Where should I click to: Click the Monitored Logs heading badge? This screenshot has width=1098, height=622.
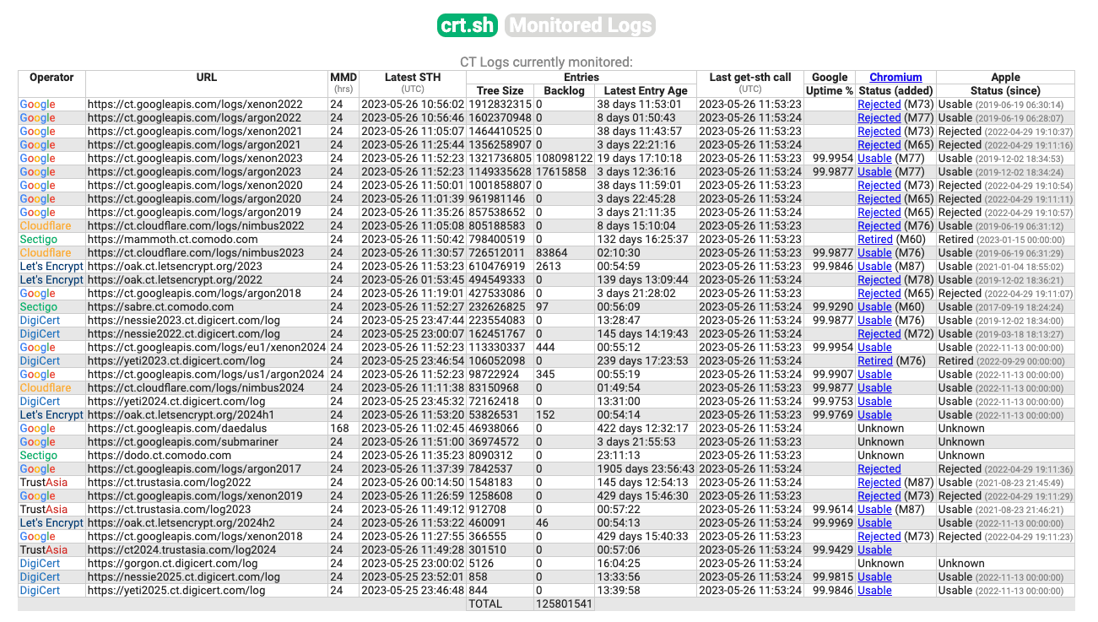[x=580, y=25]
